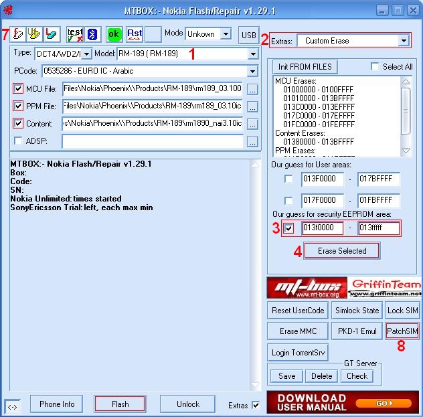Click Simlock State button
The width and height of the screenshot is (423, 417).
click(x=357, y=311)
